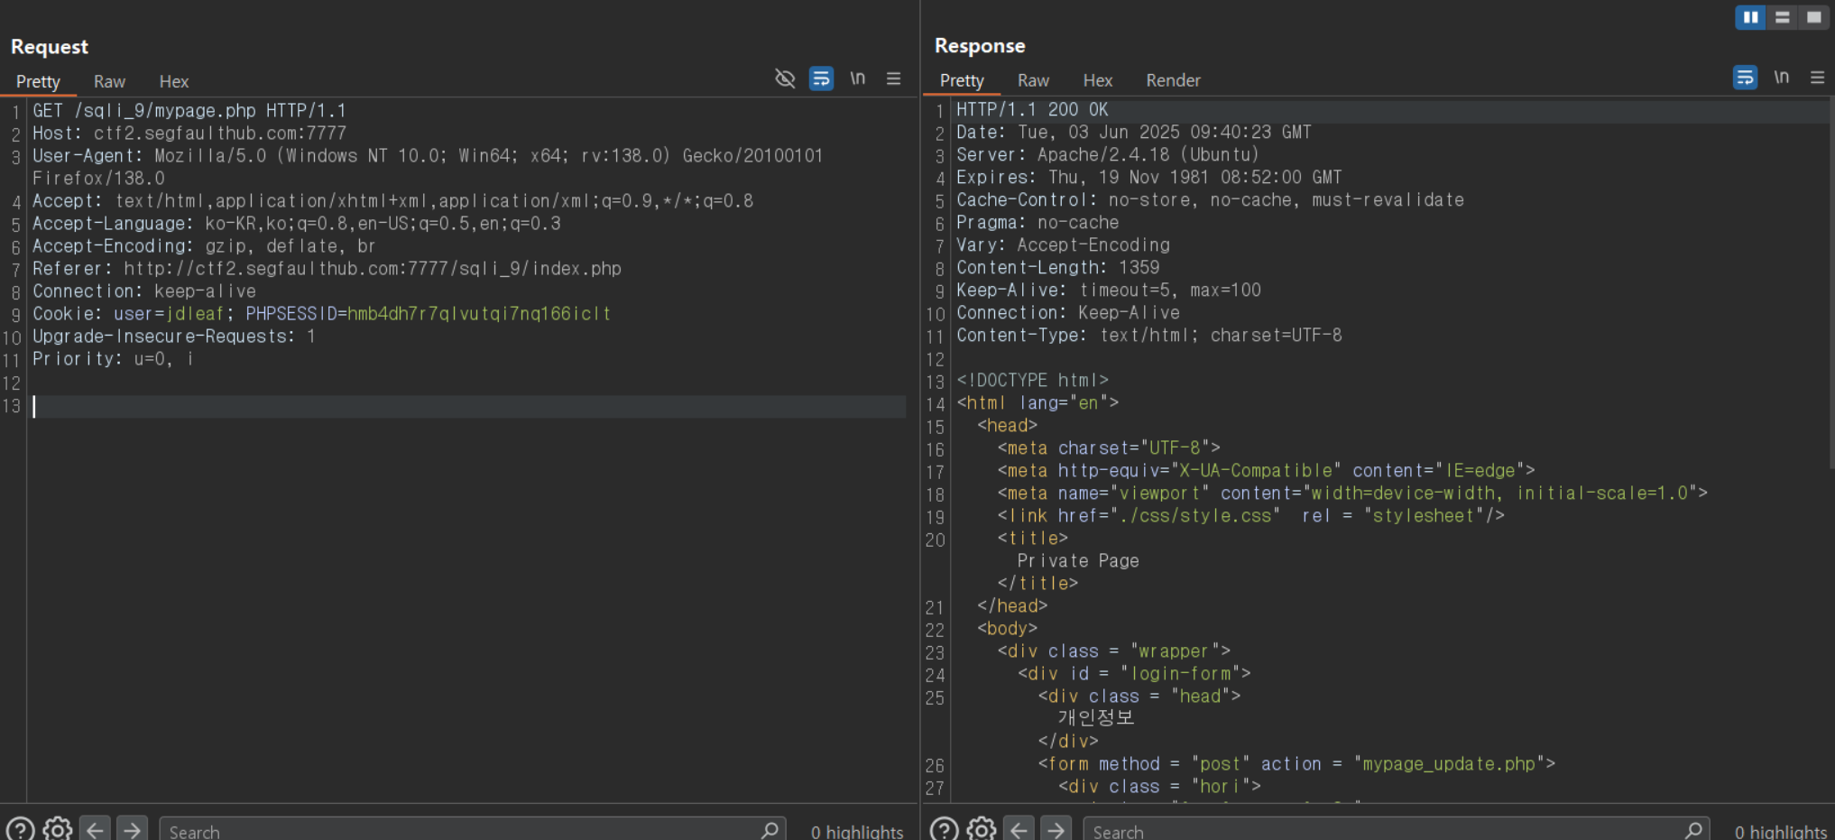
Task: Click the Keep-Alive: timeout=5 header
Action: [1109, 290]
